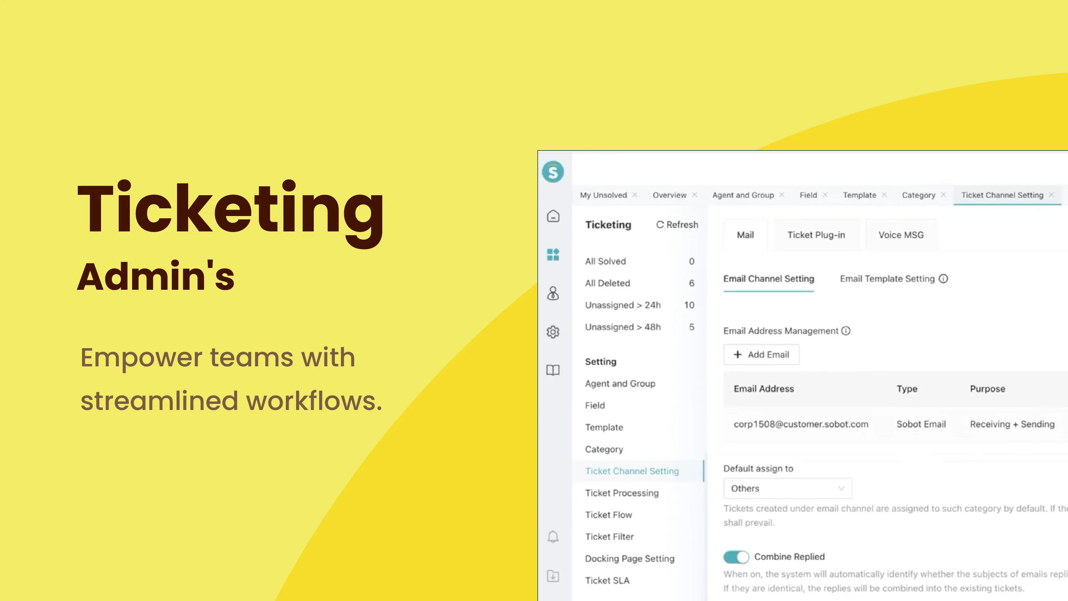Open Ticket Channel Setting menu item
Image resolution: width=1068 pixels, height=601 pixels.
pyautogui.click(x=631, y=470)
